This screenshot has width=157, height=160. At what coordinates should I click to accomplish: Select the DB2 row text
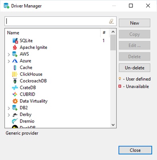(24, 108)
